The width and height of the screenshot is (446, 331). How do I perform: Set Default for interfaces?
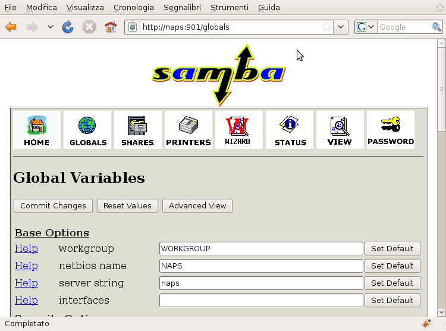click(x=392, y=300)
